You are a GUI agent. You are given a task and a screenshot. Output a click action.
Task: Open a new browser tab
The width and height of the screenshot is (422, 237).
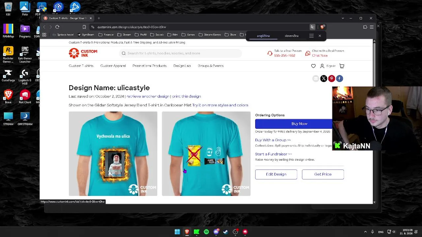click(x=99, y=18)
